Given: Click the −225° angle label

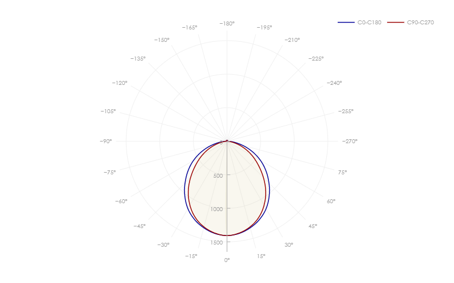Looking at the screenshot, I should (316, 59).
